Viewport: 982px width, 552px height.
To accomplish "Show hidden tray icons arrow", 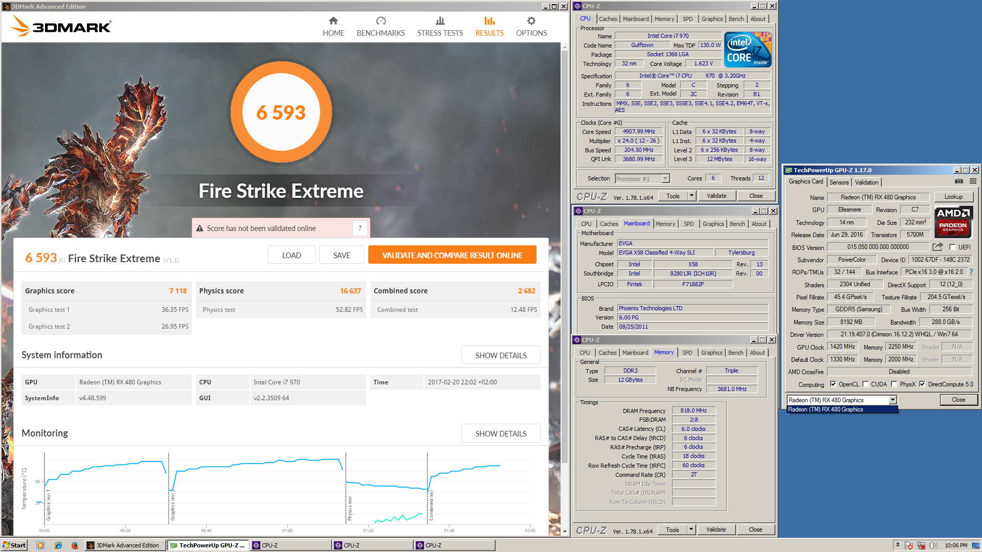I will [897, 545].
